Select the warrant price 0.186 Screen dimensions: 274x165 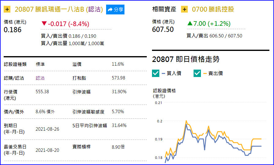[x=13, y=30]
